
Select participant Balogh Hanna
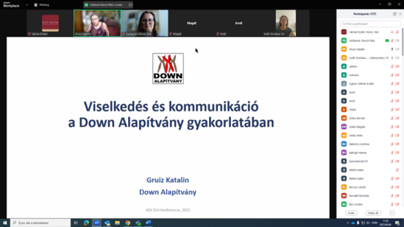(370, 153)
